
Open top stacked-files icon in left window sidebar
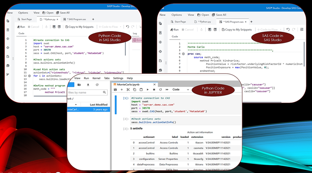point(8,21)
